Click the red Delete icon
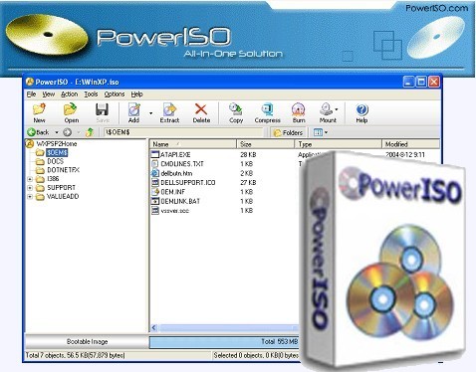The height and width of the screenshot is (372, 476). [201, 109]
